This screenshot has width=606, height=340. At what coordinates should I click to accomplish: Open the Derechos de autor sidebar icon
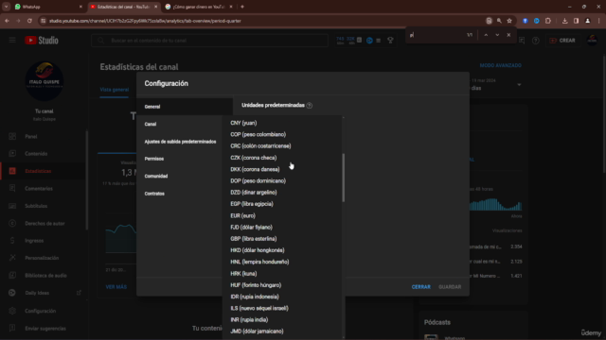point(12,223)
